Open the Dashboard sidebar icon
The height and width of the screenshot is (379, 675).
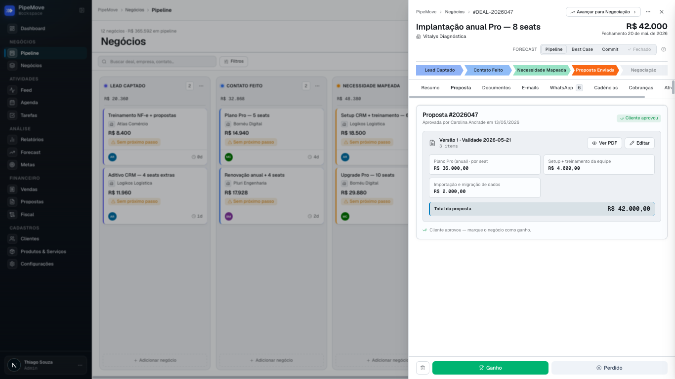click(12, 29)
